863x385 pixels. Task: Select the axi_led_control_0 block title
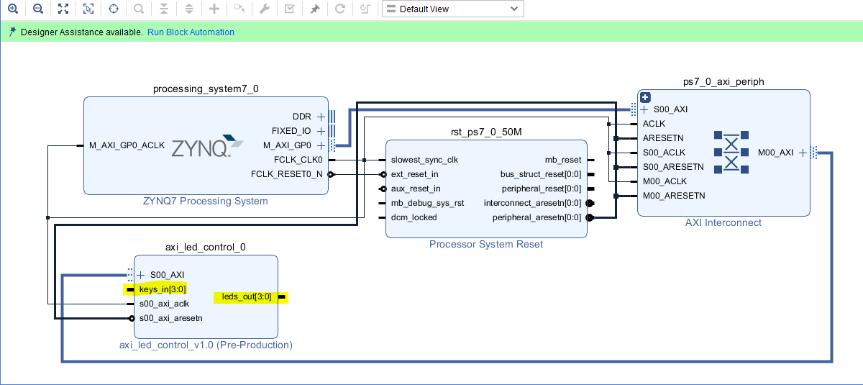tap(206, 247)
